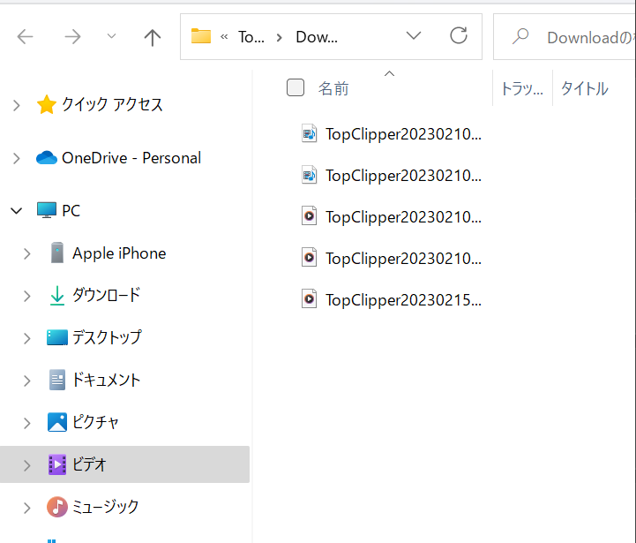Expand the OneDrive - Personal tree node
This screenshot has height=543, width=636.
(16, 158)
